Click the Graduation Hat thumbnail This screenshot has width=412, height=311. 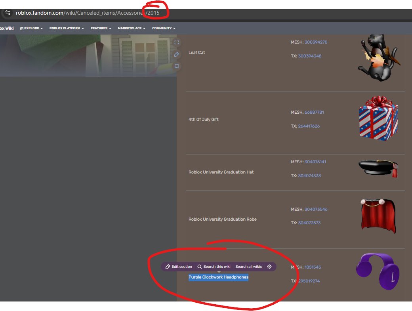coord(378,168)
